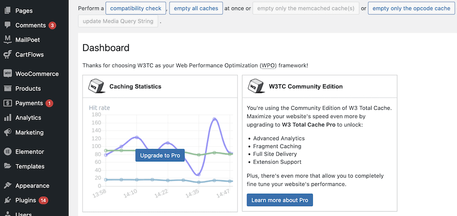457x216 pixels.
Task: Click the Plugins plug icon
Action: [x=8, y=201]
